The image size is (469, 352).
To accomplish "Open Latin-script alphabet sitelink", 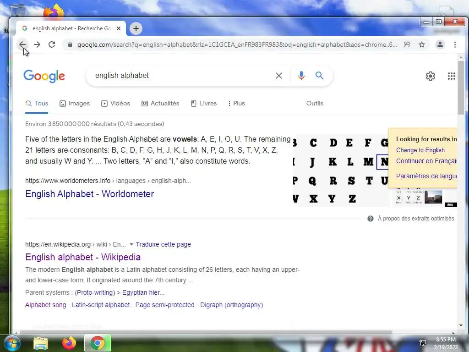I will coord(101,305).
